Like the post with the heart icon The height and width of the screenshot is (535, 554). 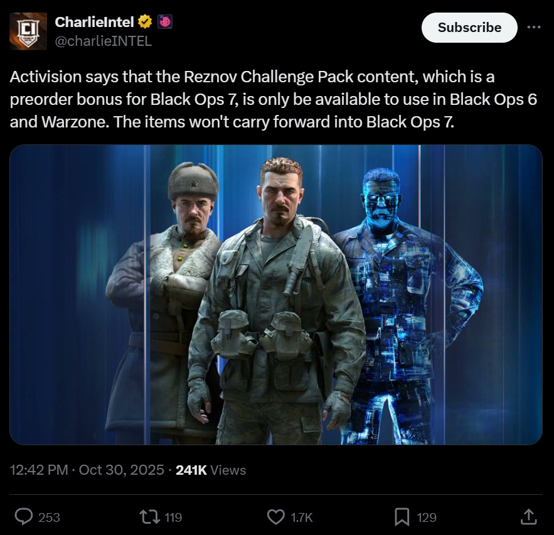click(275, 517)
